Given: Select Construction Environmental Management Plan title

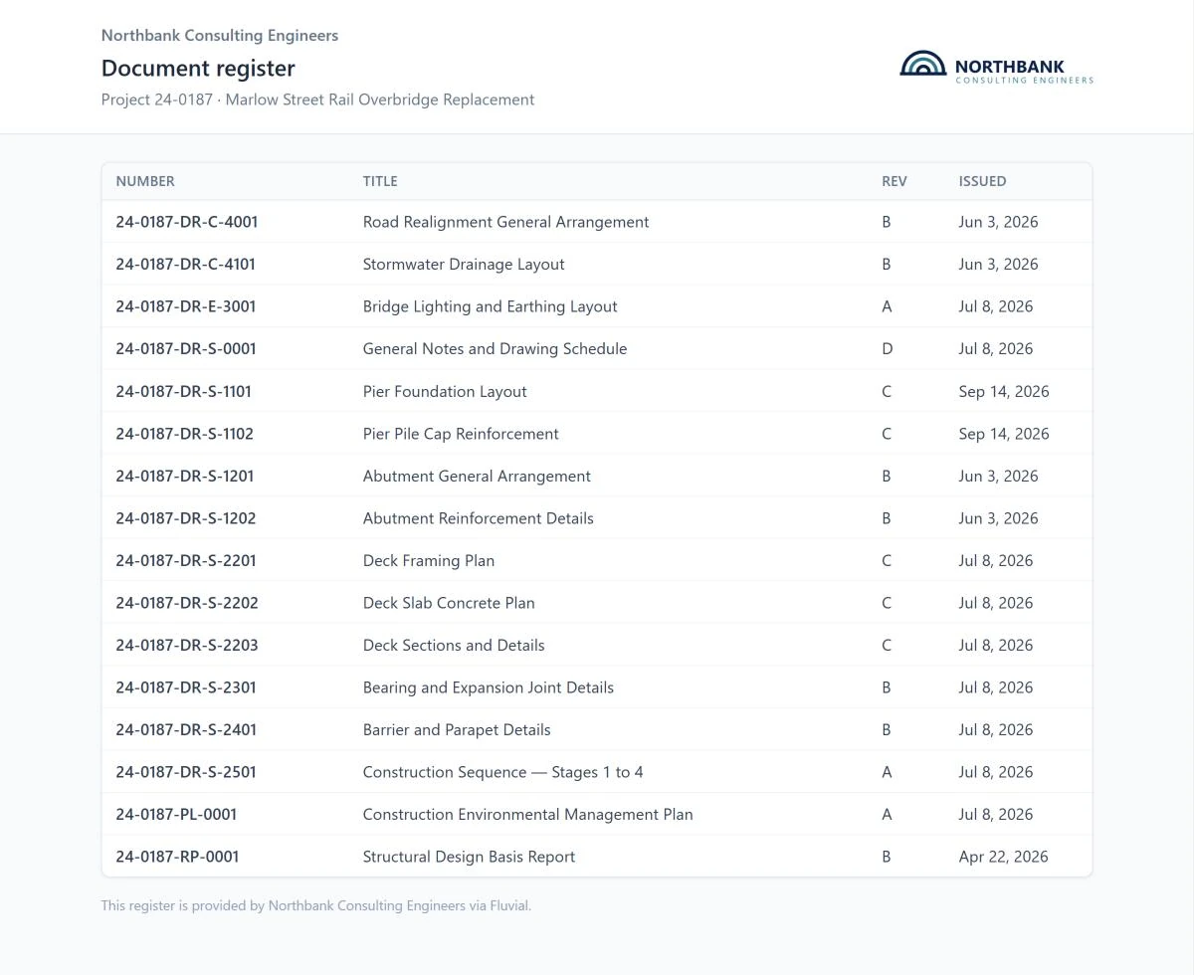Looking at the screenshot, I should tap(527, 814).
